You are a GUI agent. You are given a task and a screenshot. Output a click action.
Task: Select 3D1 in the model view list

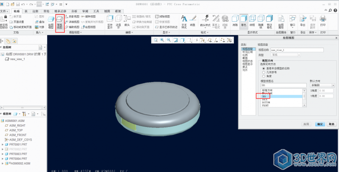coord(282,96)
